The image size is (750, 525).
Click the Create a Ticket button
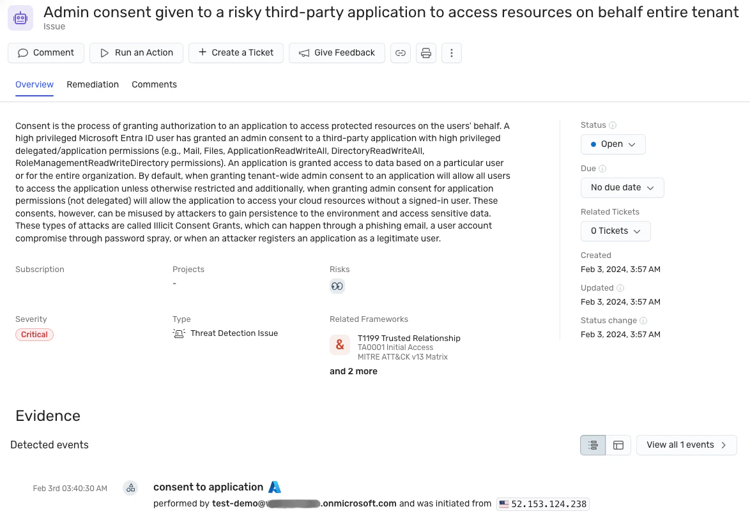pos(236,53)
